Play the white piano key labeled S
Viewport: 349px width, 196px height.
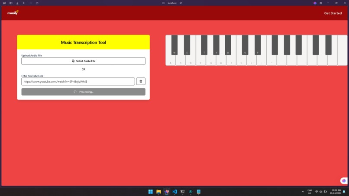coord(181,61)
